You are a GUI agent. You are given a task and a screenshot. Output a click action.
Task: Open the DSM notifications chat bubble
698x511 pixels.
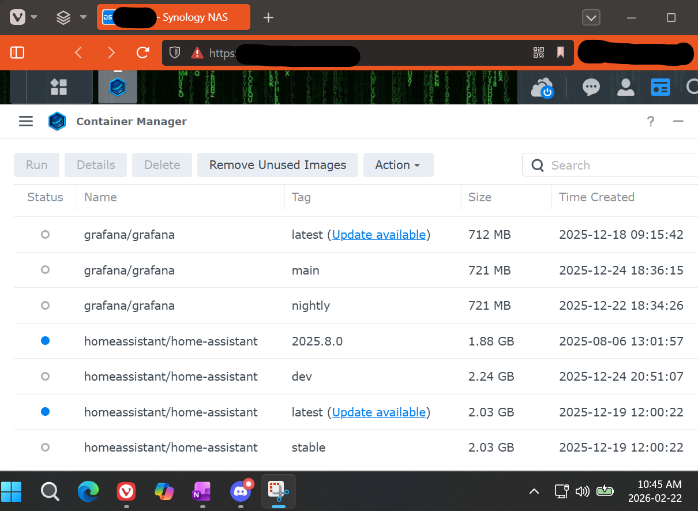click(x=591, y=87)
